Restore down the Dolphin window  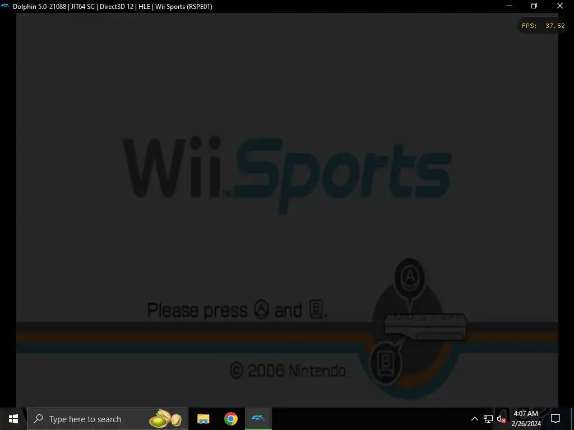click(534, 6)
